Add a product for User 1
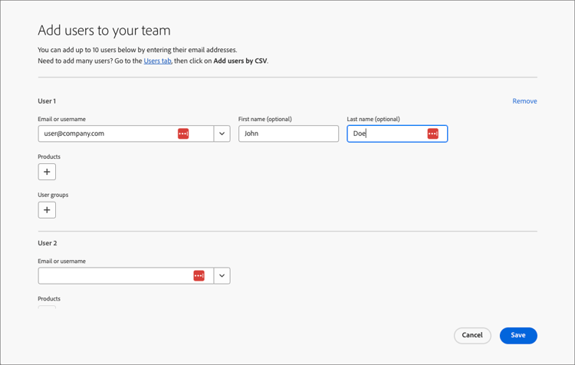Screen dimensions: 575x365 [47, 172]
